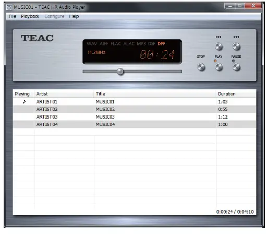The height and width of the screenshot is (234, 266).
Task: Click the 00:24 elapsed time display
Action: click(x=157, y=54)
